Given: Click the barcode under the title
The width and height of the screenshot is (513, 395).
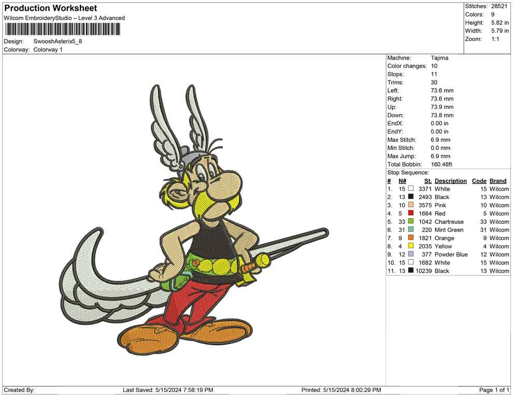Looking at the screenshot, I should tap(62, 29).
